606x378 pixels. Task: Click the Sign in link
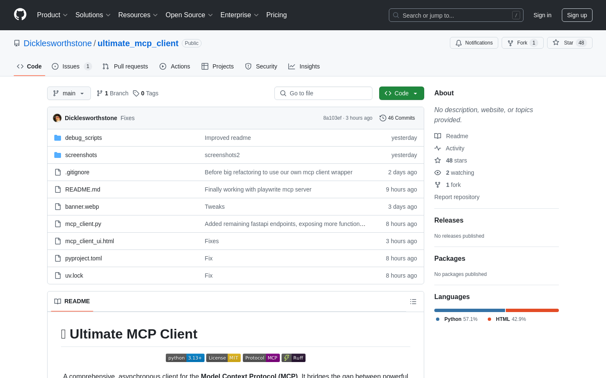pyautogui.click(x=542, y=15)
